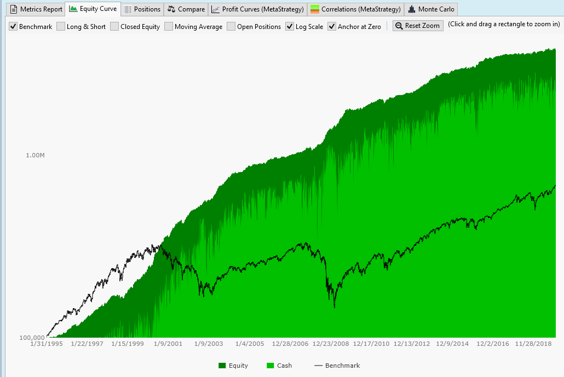Click the 1/31/1995 date axis label
Viewport: 564px width, 377px height.
coord(47,344)
